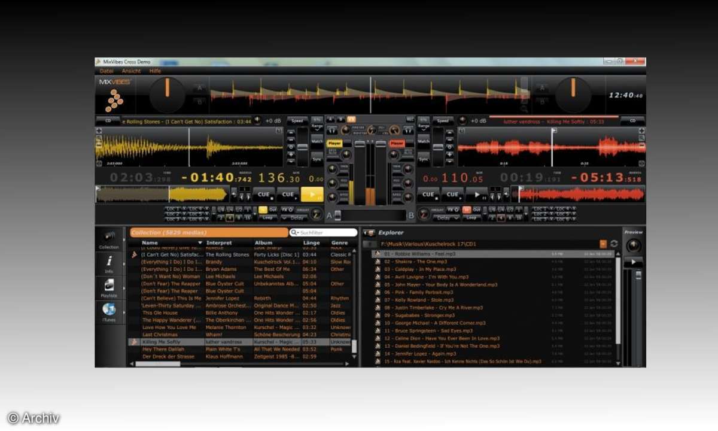
Task: Open the Info panel icon
Action: (109, 264)
